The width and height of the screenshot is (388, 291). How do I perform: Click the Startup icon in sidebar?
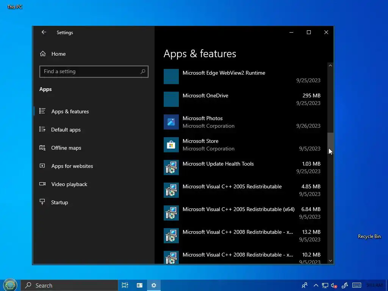pyautogui.click(x=42, y=202)
